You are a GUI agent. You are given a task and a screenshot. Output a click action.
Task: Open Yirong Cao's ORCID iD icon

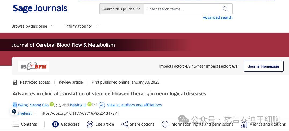[x=52, y=104]
